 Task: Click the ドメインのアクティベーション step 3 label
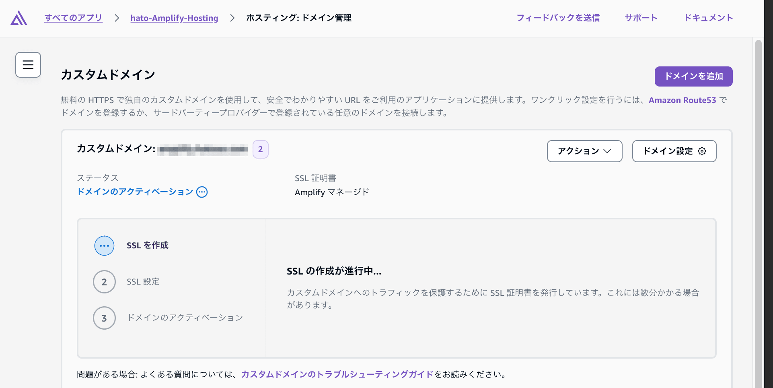(185, 318)
